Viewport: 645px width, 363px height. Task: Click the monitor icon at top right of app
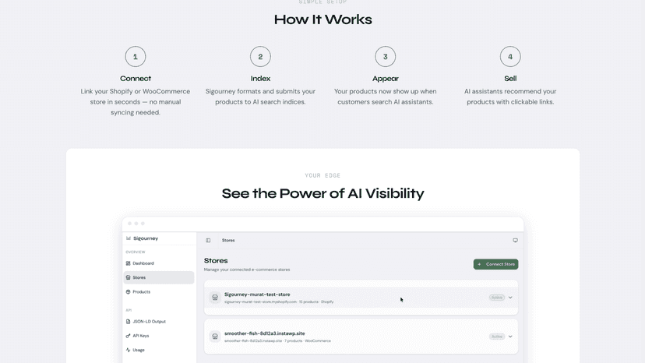[x=515, y=241]
